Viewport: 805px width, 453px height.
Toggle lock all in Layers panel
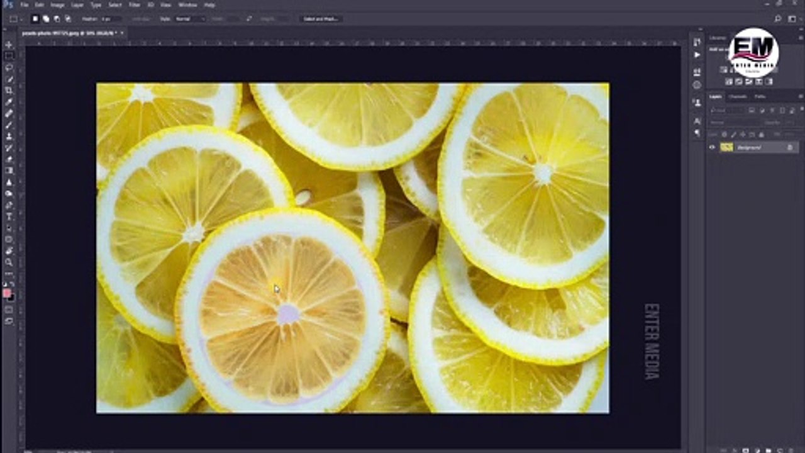coord(762,135)
